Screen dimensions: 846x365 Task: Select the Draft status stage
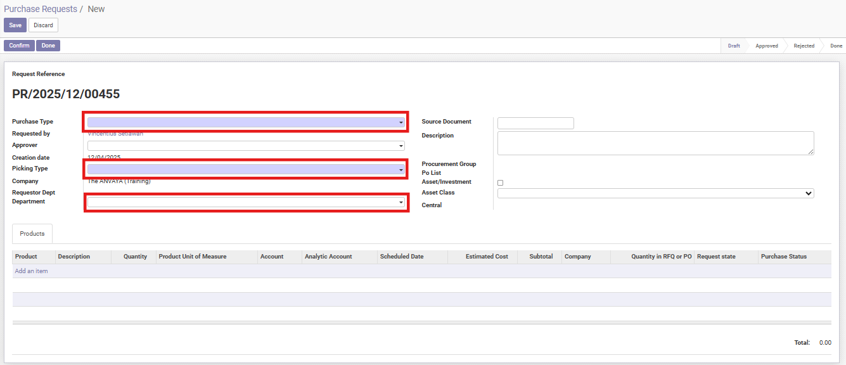coord(734,46)
